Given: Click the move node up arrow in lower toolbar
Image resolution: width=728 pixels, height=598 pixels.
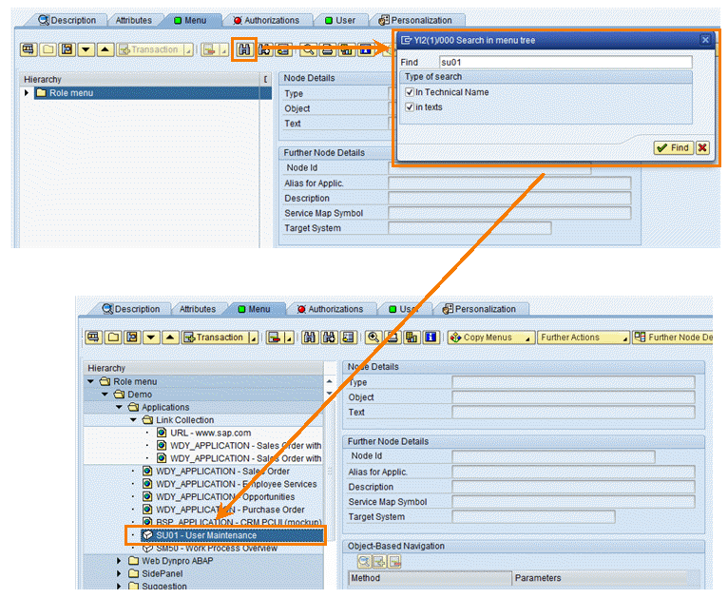Looking at the screenshot, I should click(169, 337).
